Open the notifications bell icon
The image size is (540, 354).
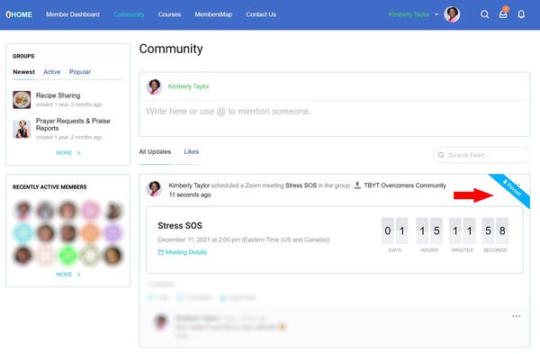click(x=521, y=14)
